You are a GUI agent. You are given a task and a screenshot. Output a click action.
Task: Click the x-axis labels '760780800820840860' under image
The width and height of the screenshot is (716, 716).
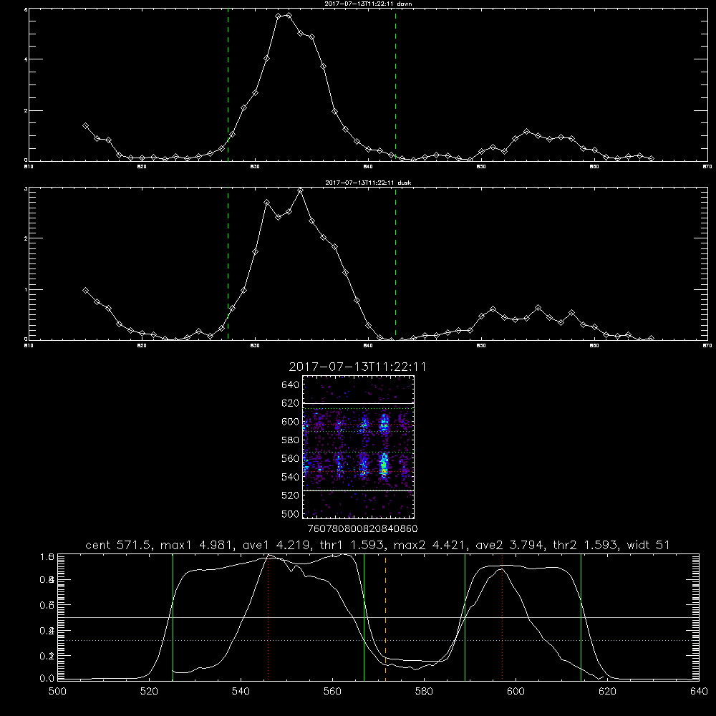coord(362,528)
